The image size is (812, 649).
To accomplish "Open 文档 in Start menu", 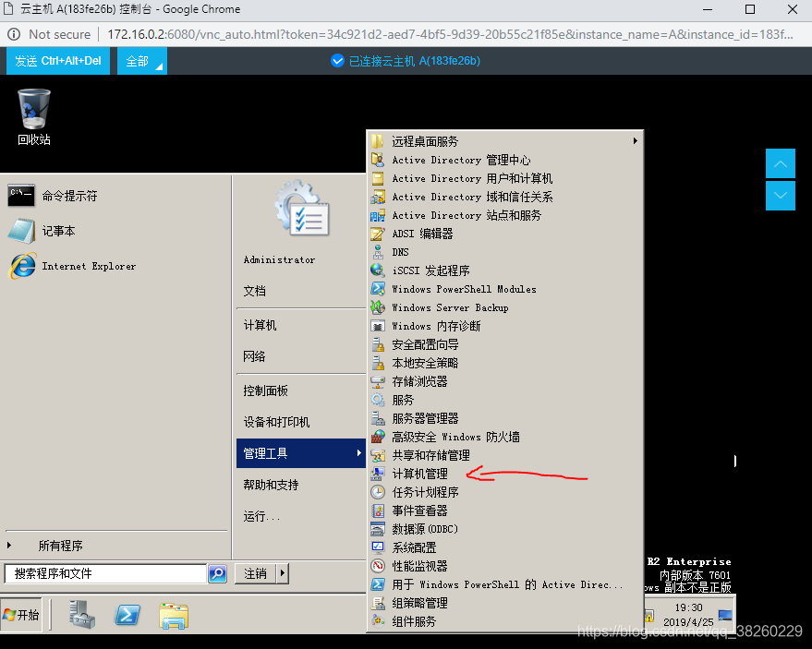I will (300, 291).
